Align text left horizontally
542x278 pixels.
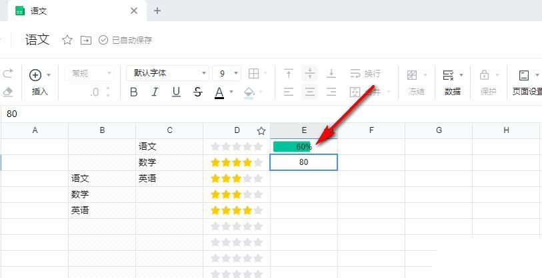[289, 92]
